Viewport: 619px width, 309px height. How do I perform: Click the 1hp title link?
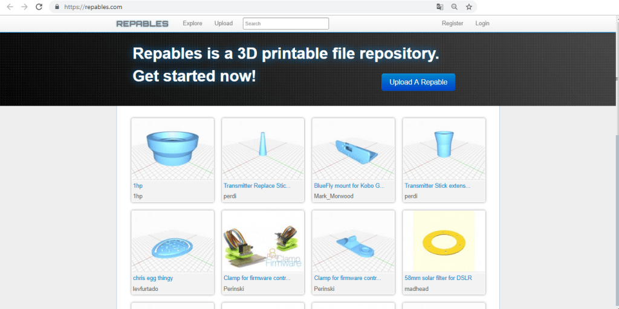[x=138, y=185]
